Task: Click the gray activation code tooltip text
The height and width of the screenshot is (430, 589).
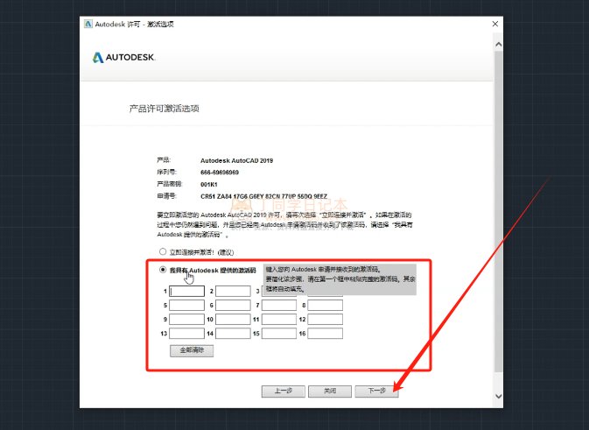Action: click(x=340, y=278)
